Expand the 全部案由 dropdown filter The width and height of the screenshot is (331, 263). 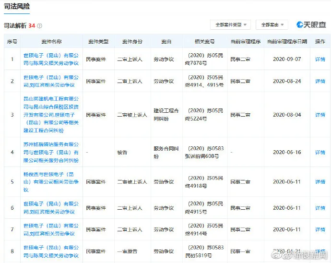point(272,24)
